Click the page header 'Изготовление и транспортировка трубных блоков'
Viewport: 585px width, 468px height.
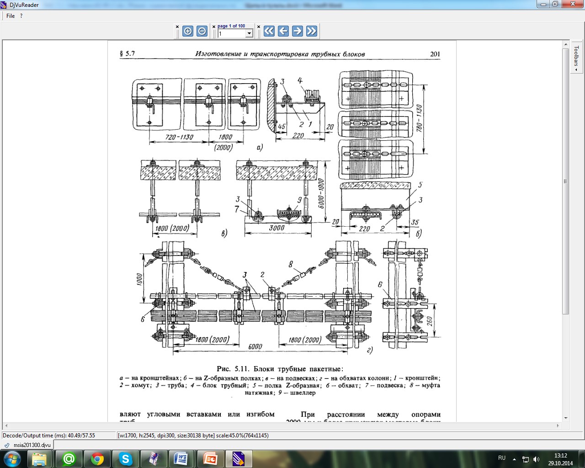[280, 54]
